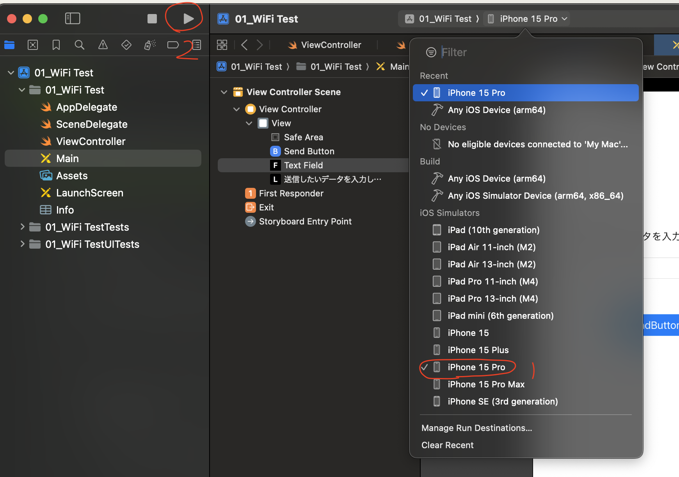Toggle the navigator sidebar icon
Image resolution: width=679 pixels, height=477 pixels.
click(x=73, y=18)
